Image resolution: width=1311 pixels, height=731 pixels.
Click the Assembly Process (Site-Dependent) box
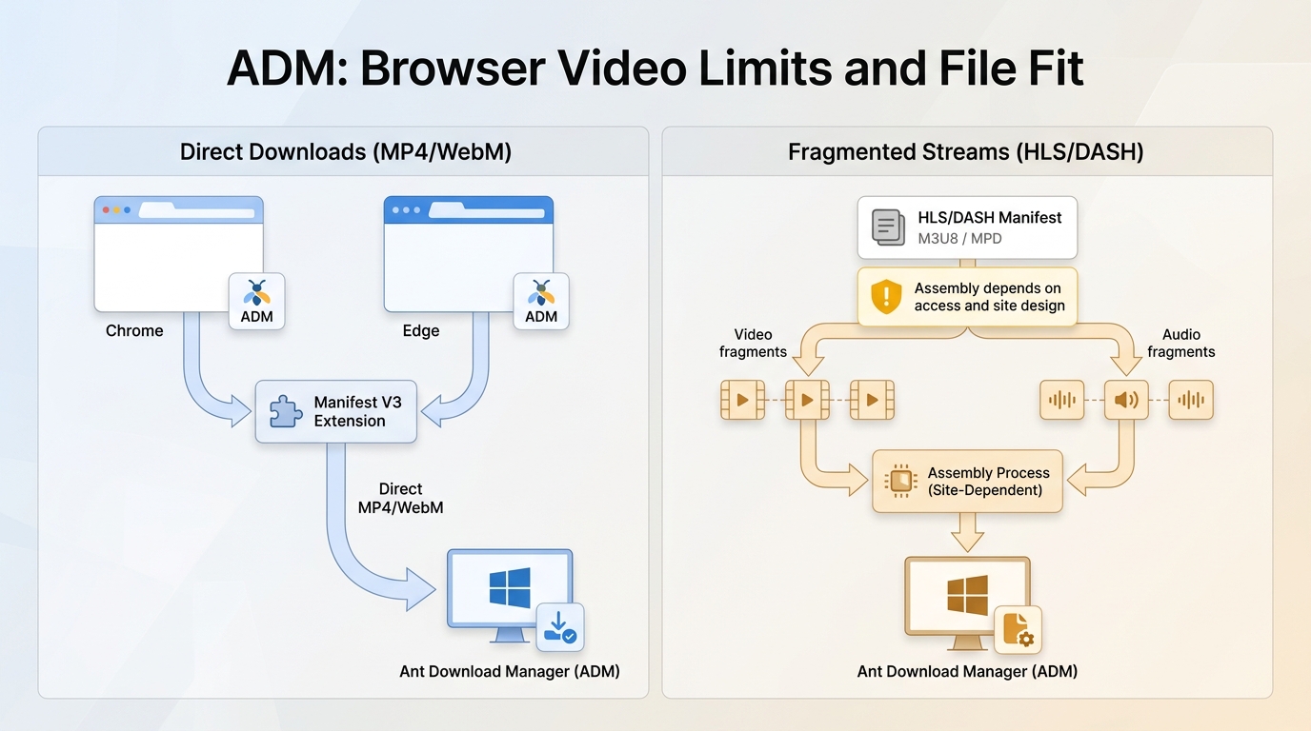tap(968, 482)
